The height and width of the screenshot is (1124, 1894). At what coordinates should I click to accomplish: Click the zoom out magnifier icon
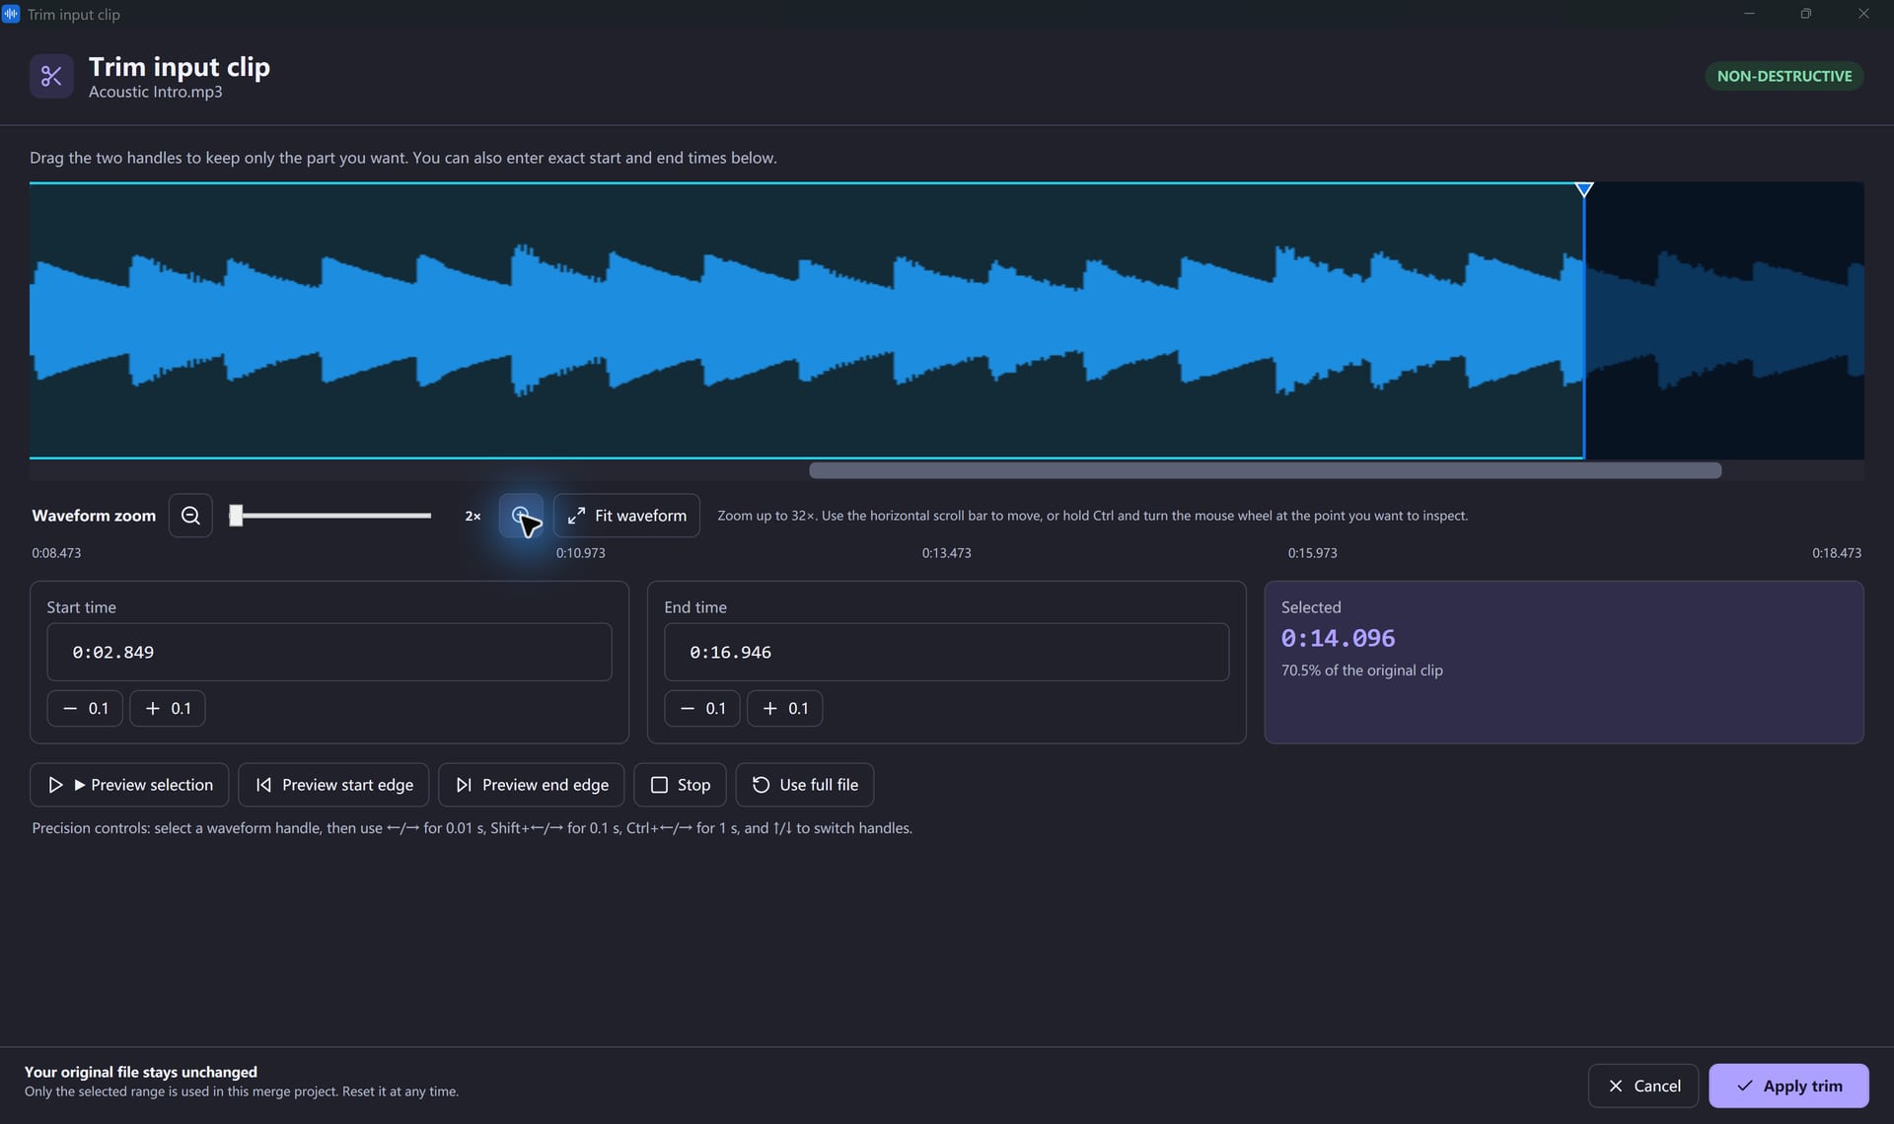coord(190,516)
